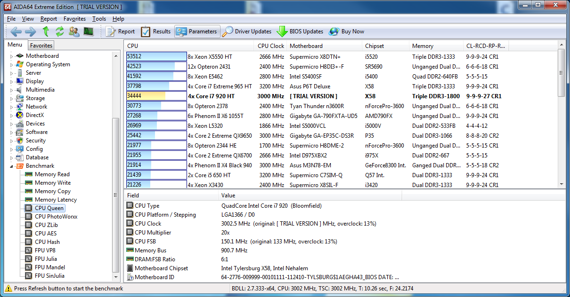Open the Favorites menu in the menu bar
This screenshot has height=297, width=570.
coord(74,19)
